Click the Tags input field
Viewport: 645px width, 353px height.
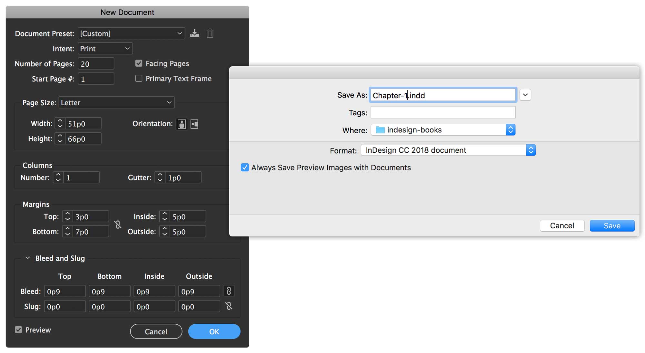pos(443,112)
